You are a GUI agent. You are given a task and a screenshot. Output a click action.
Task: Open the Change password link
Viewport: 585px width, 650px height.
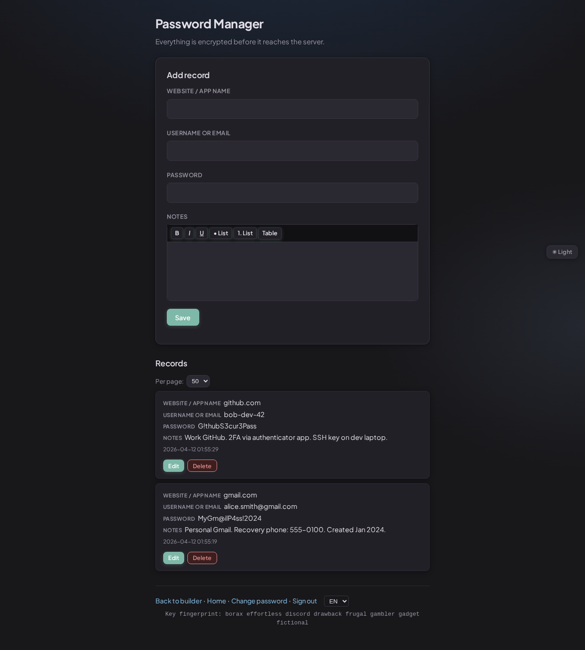(x=259, y=601)
